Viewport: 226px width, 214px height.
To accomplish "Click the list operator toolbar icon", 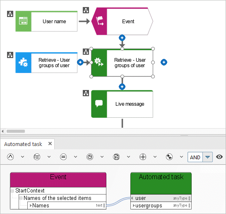I will (37, 157).
